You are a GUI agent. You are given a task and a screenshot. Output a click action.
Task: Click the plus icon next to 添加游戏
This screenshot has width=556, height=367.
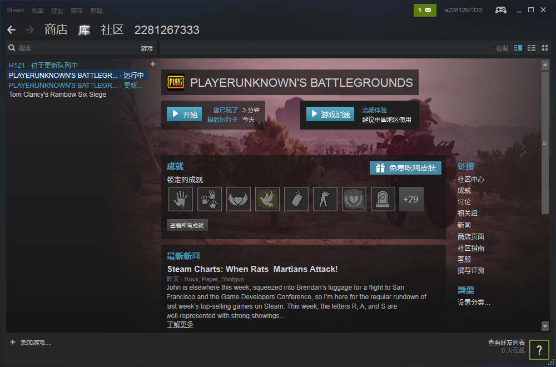(13, 342)
